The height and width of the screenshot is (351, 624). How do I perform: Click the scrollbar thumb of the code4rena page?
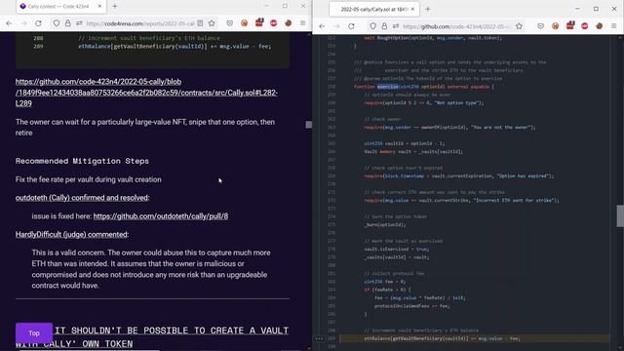tap(308, 125)
